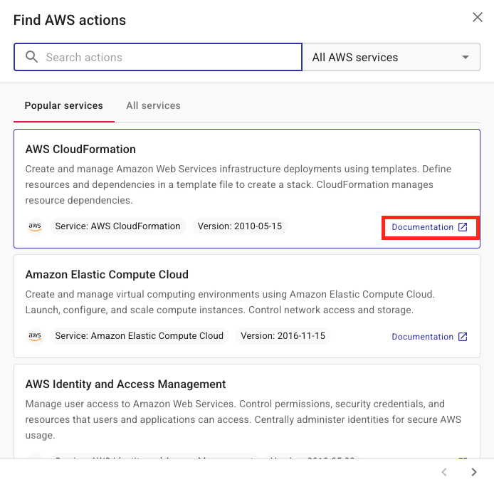Click the Version: 2016-11-15 tag

click(283, 336)
